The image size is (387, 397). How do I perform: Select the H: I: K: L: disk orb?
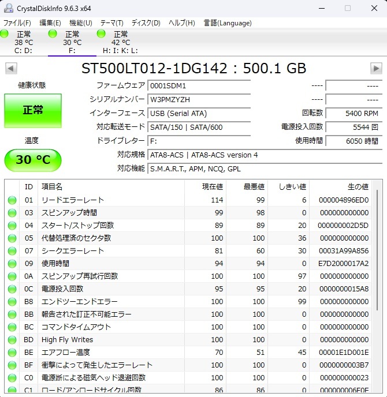coord(102,35)
